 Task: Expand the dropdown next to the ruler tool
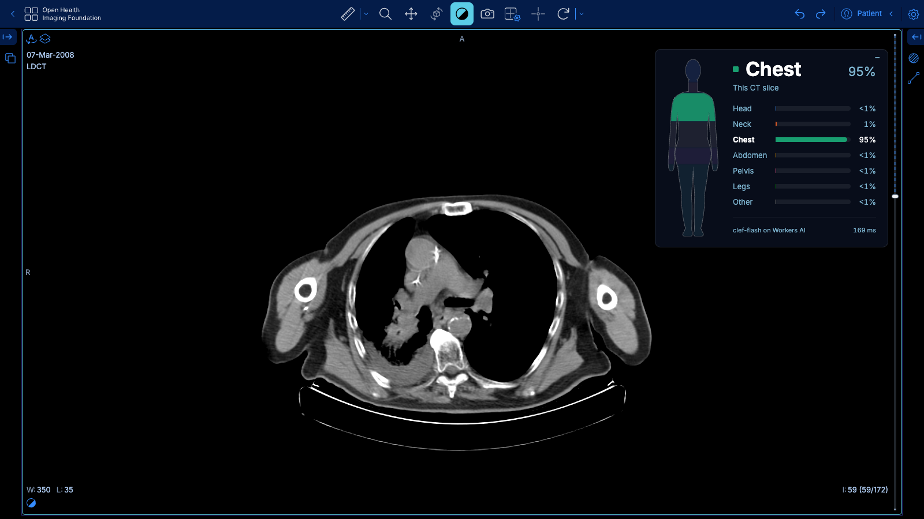pyautogui.click(x=366, y=14)
